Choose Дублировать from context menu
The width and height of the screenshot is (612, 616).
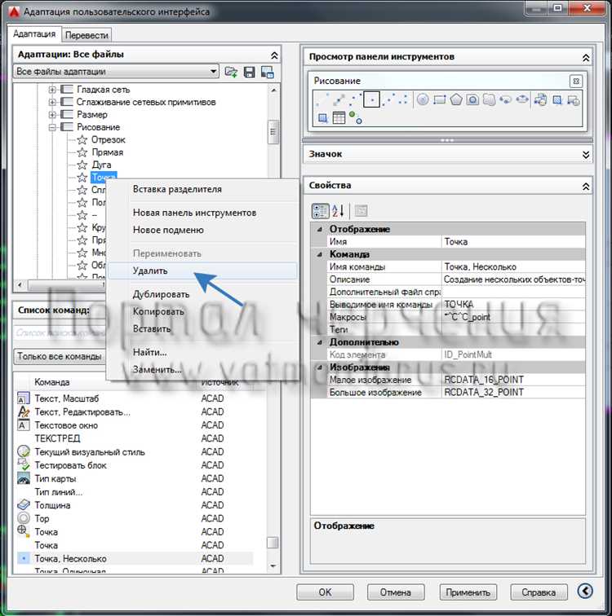[202, 294]
